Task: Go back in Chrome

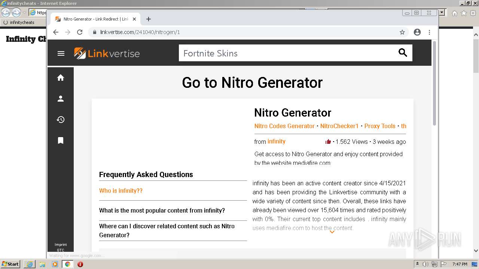Action: click(56, 32)
